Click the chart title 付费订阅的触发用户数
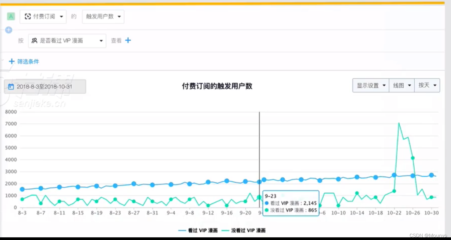 217,86
